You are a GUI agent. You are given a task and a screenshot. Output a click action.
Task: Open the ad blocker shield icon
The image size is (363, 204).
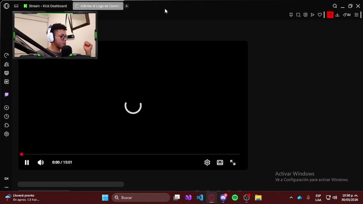click(305, 15)
